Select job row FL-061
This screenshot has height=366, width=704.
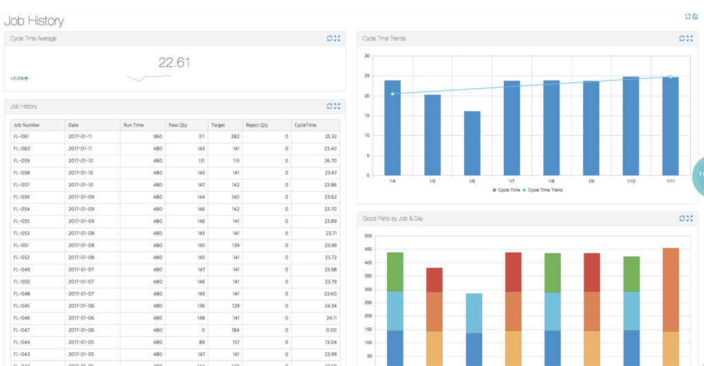[175, 137]
